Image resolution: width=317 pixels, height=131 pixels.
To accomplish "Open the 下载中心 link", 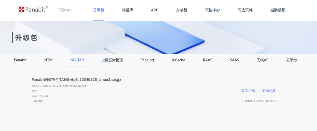I will click(x=64, y=10).
